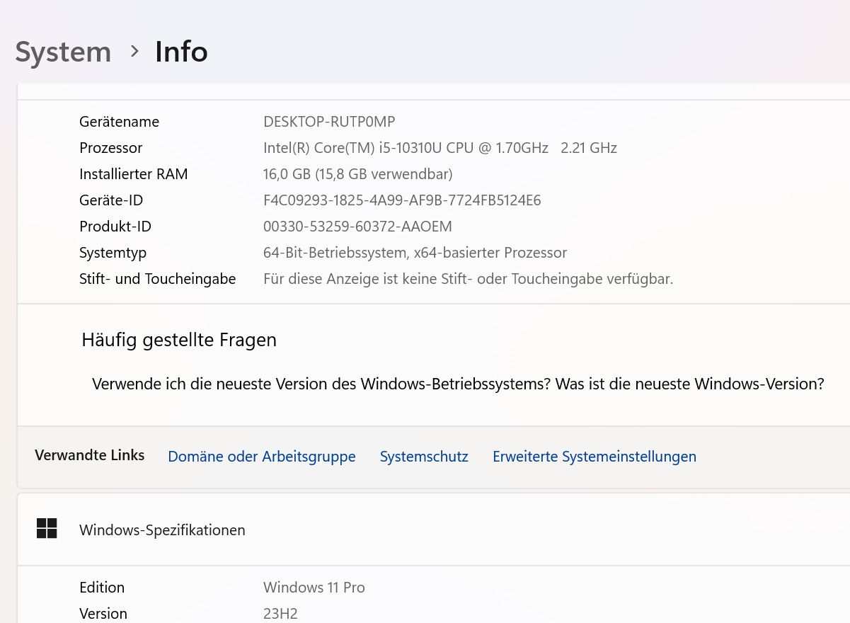This screenshot has width=850, height=623.
Task: Click the Version value 23H2
Action: pyautogui.click(x=280, y=614)
